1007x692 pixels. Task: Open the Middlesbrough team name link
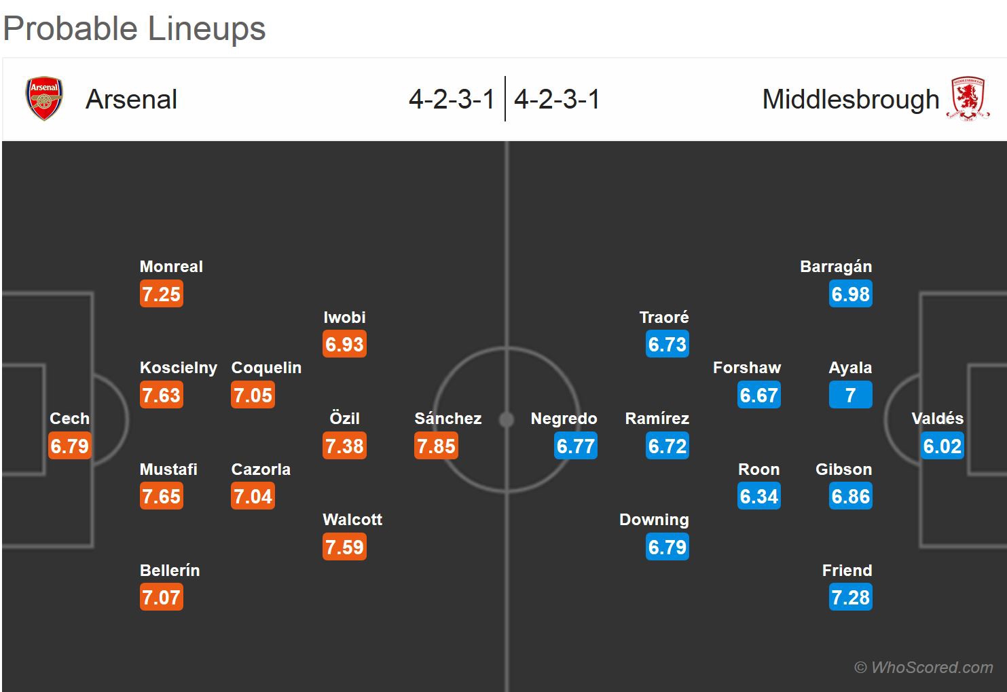point(850,100)
